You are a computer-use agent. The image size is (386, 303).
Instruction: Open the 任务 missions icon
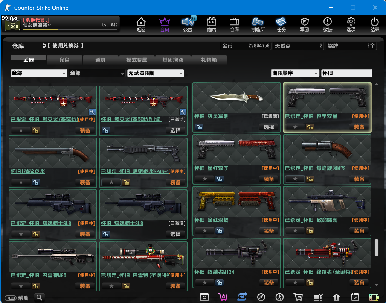click(x=281, y=24)
